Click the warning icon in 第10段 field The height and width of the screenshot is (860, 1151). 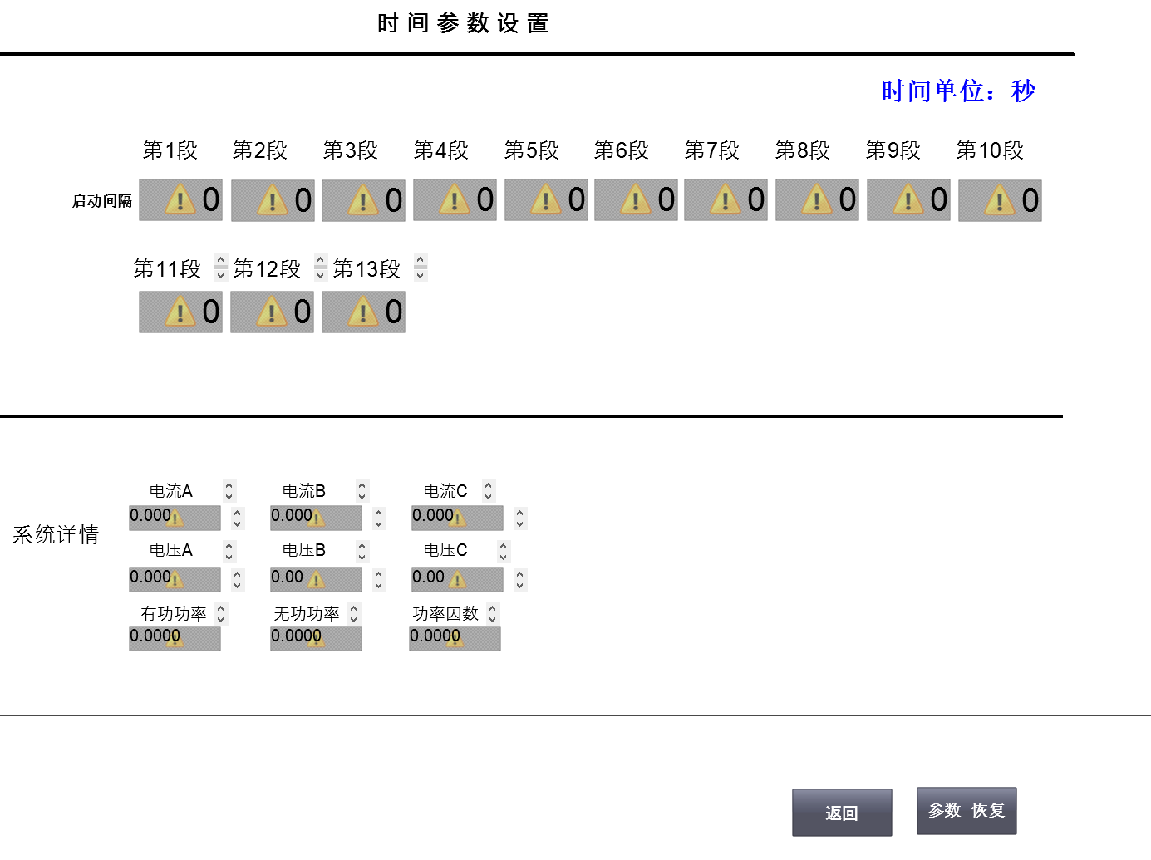999,199
